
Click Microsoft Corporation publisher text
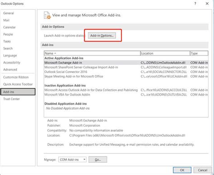pyautogui.click(x=84, y=125)
